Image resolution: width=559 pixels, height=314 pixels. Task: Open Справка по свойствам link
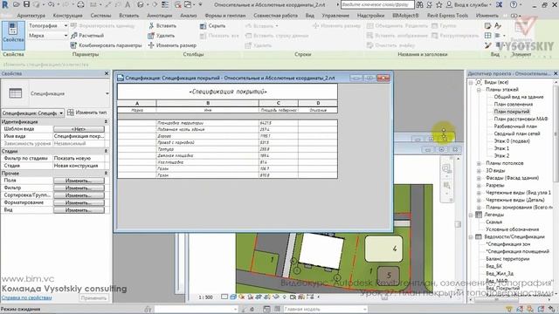pyautogui.click(x=27, y=298)
